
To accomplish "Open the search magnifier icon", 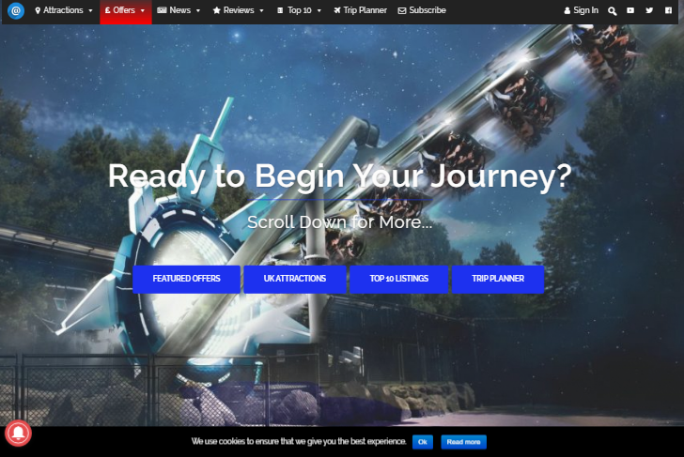I will coord(613,10).
